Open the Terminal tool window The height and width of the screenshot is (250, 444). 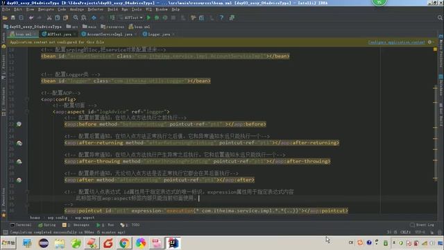[21, 225]
